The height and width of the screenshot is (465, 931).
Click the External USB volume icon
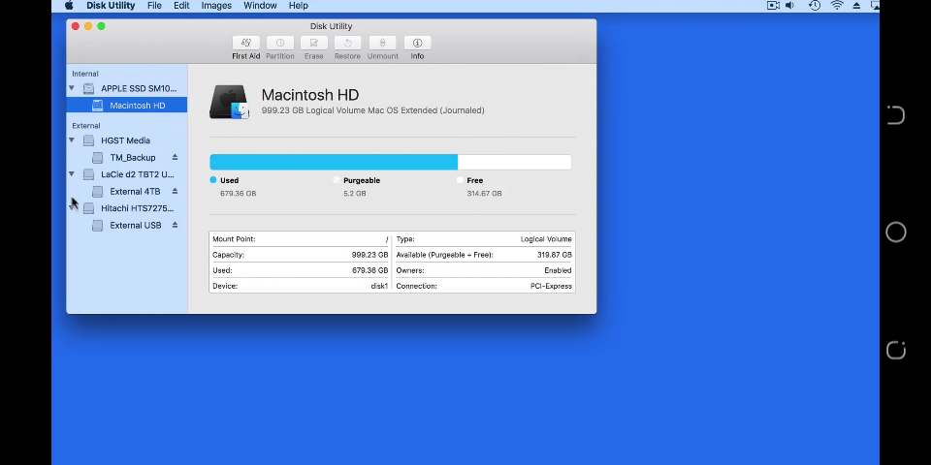[x=97, y=226]
